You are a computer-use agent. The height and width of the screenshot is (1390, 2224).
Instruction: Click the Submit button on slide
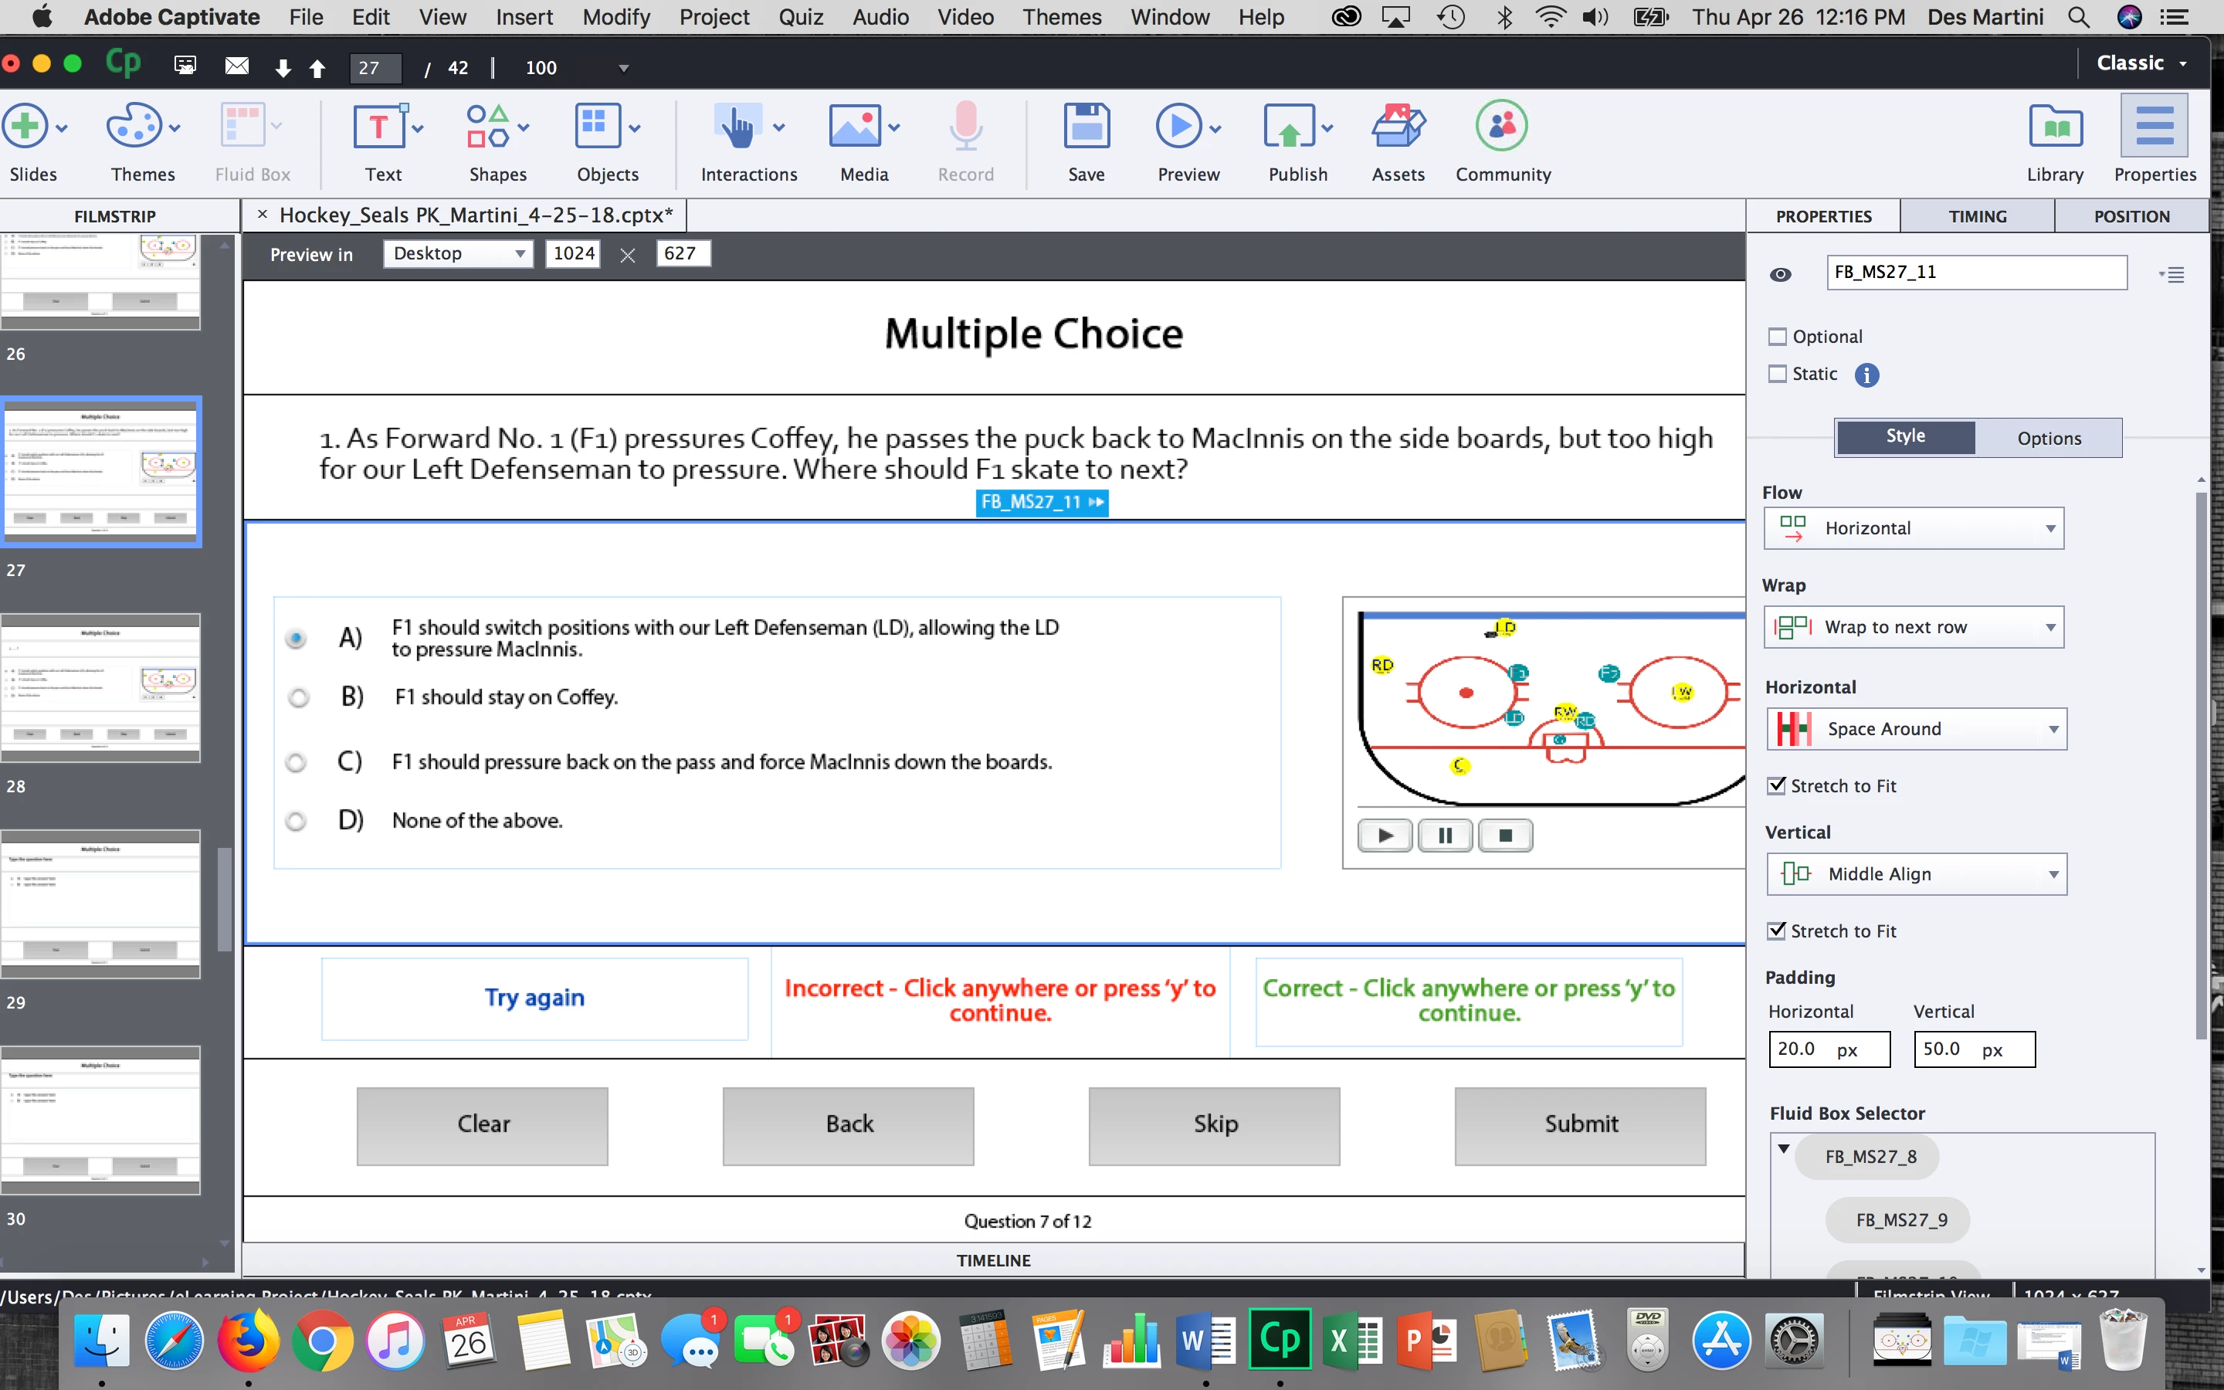pos(1580,1125)
